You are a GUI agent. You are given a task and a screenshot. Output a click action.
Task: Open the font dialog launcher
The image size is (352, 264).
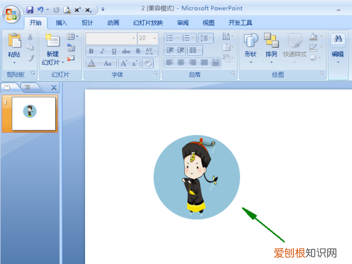(155, 73)
